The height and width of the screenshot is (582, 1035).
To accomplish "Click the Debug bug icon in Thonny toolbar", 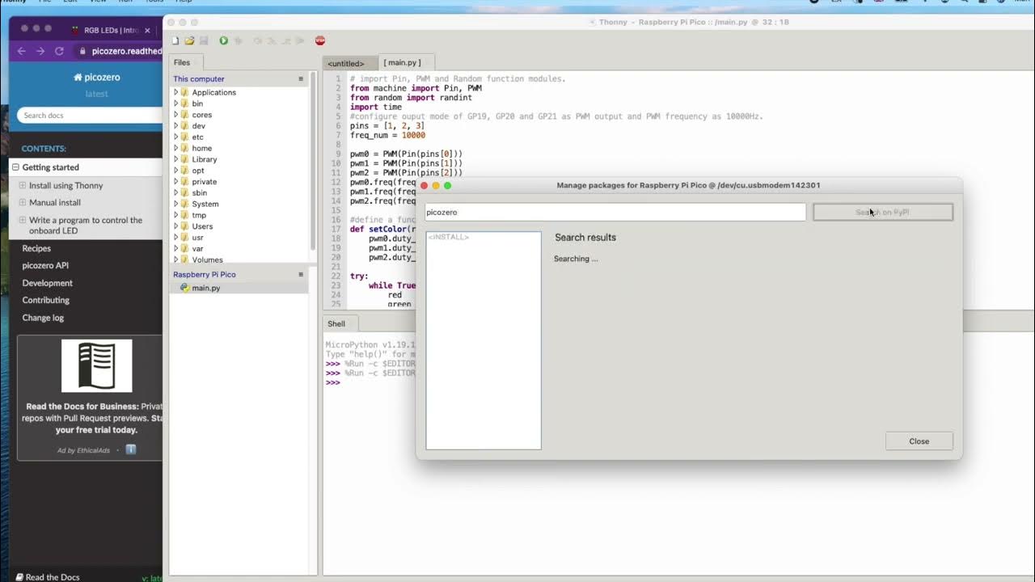I will [239, 40].
